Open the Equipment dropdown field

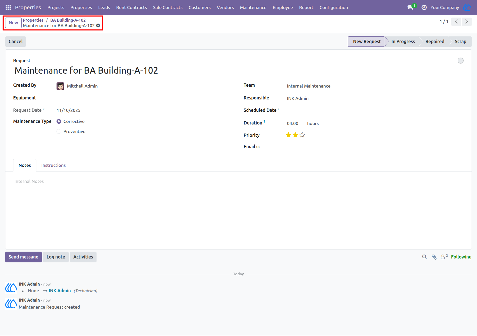(145, 98)
